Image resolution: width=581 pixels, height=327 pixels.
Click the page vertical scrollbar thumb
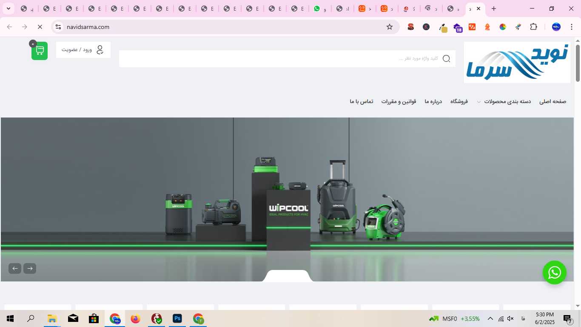pos(578,63)
